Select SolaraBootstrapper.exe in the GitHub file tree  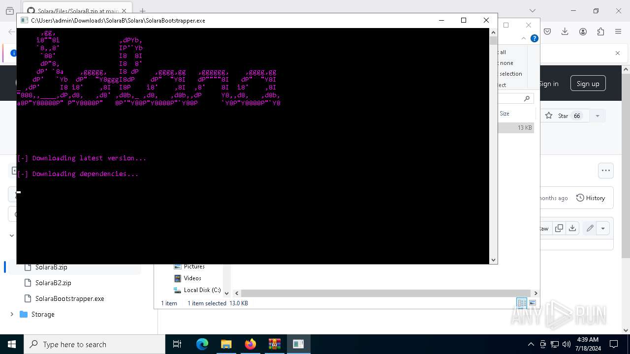point(69,298)
